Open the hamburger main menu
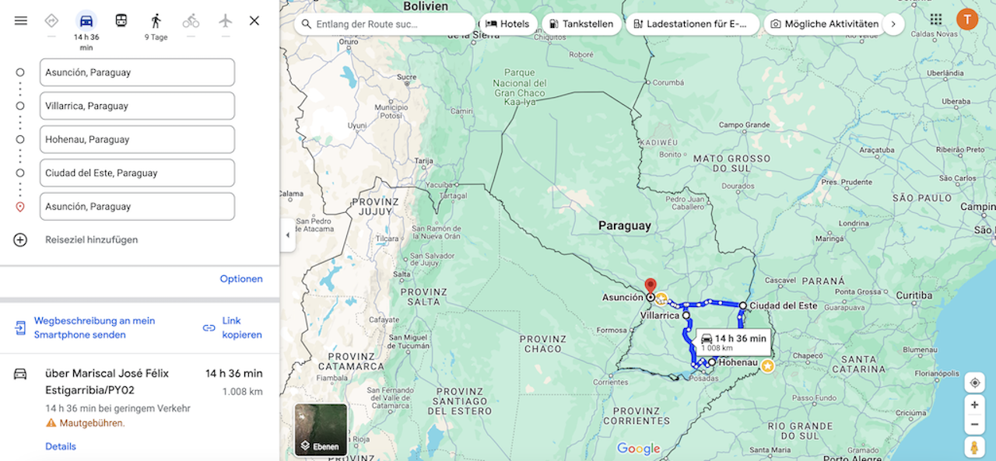Screen dimensions: 996x461 coord(21,21)
